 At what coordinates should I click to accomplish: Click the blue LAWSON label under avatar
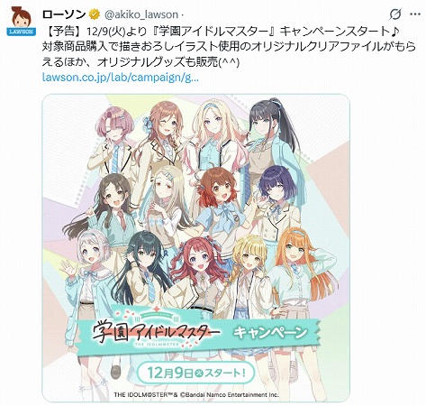(x=21, y=32)
